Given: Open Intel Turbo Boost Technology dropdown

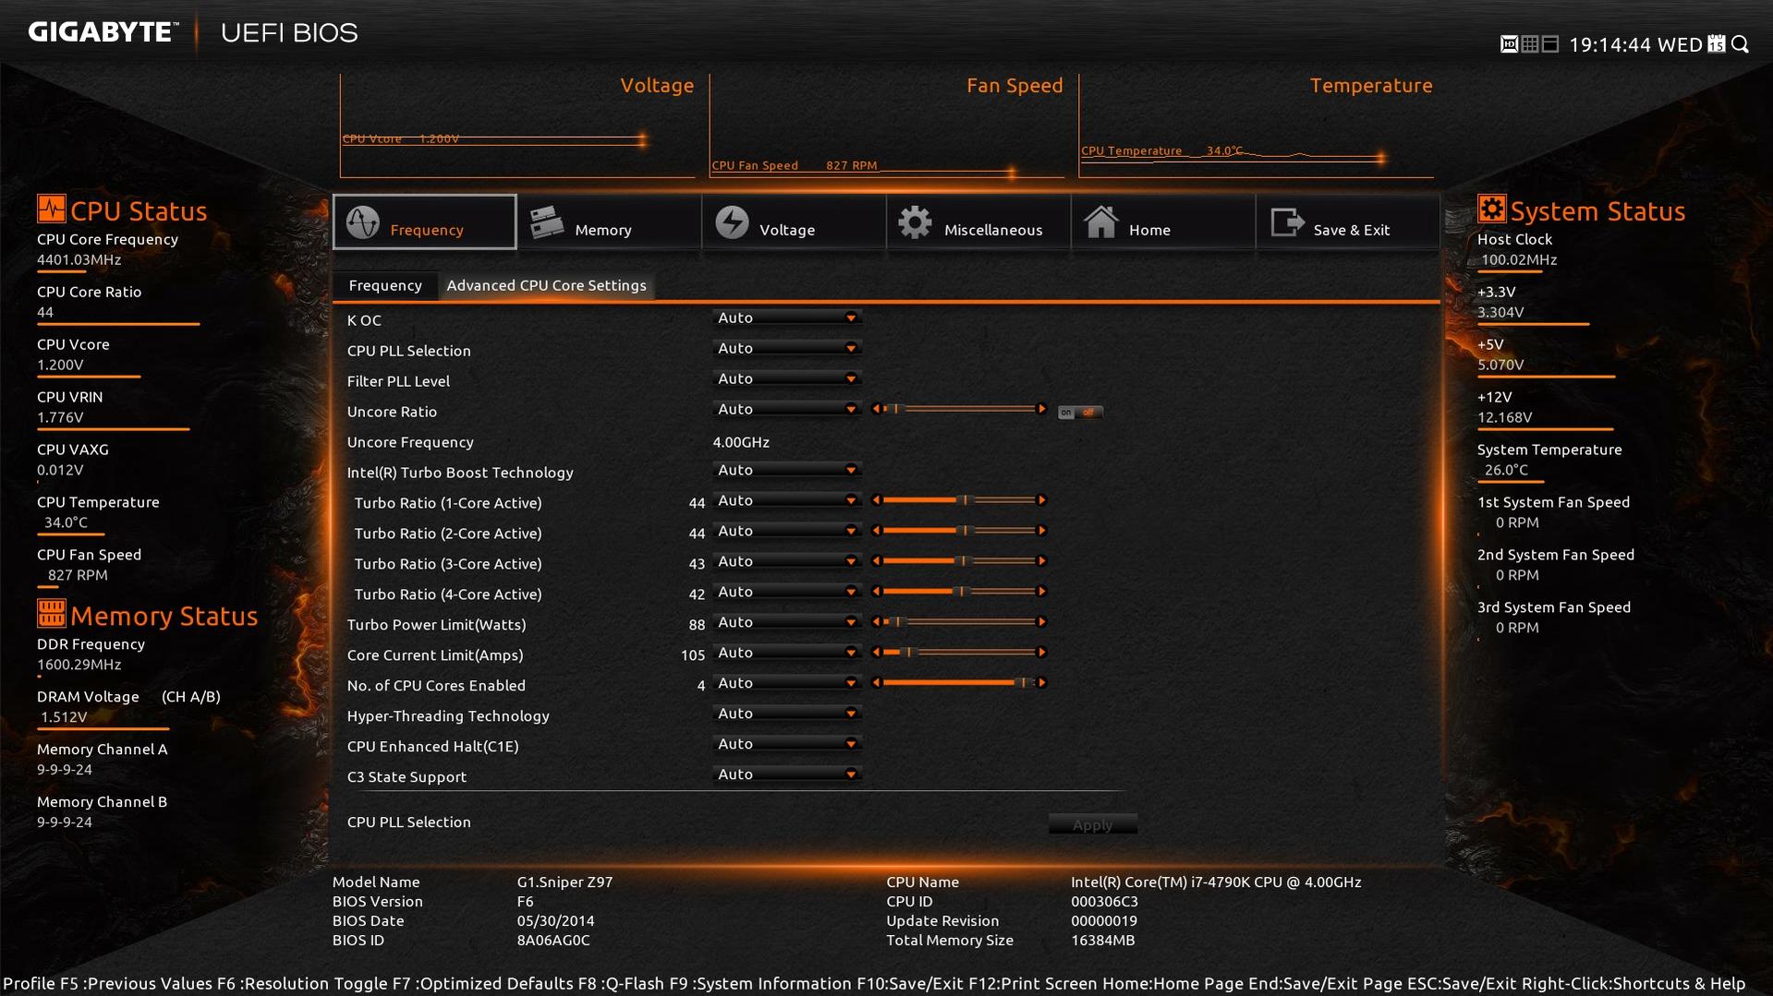Looking at the screenshot, I should [787, 470].
